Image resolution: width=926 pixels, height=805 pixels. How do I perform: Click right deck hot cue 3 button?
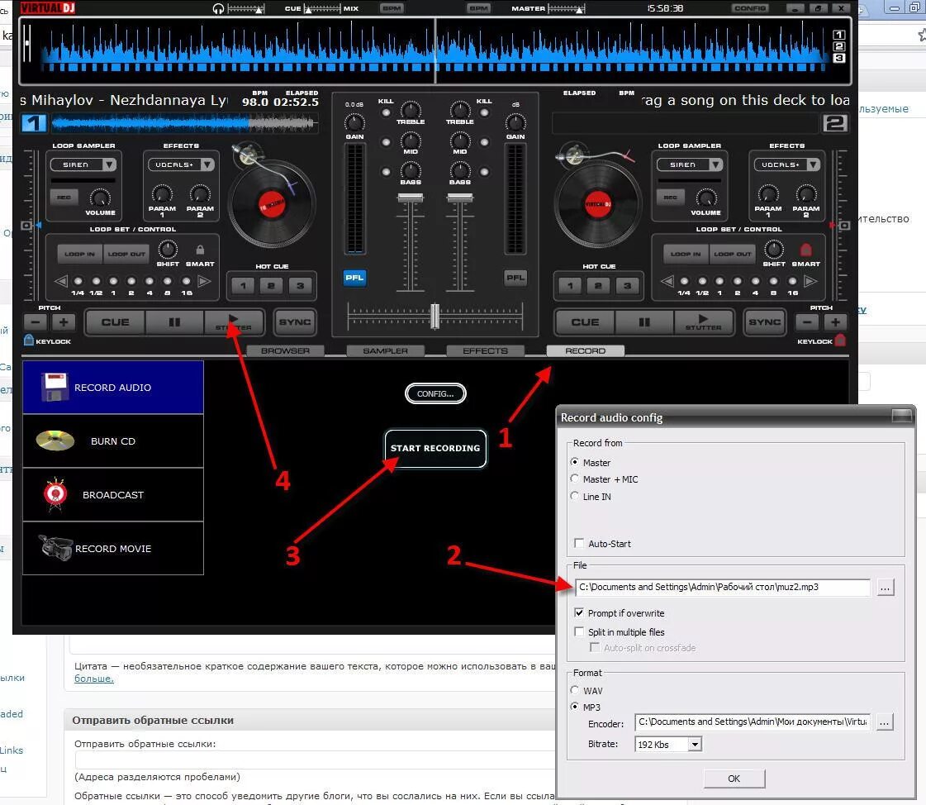[x=627, y=286]
